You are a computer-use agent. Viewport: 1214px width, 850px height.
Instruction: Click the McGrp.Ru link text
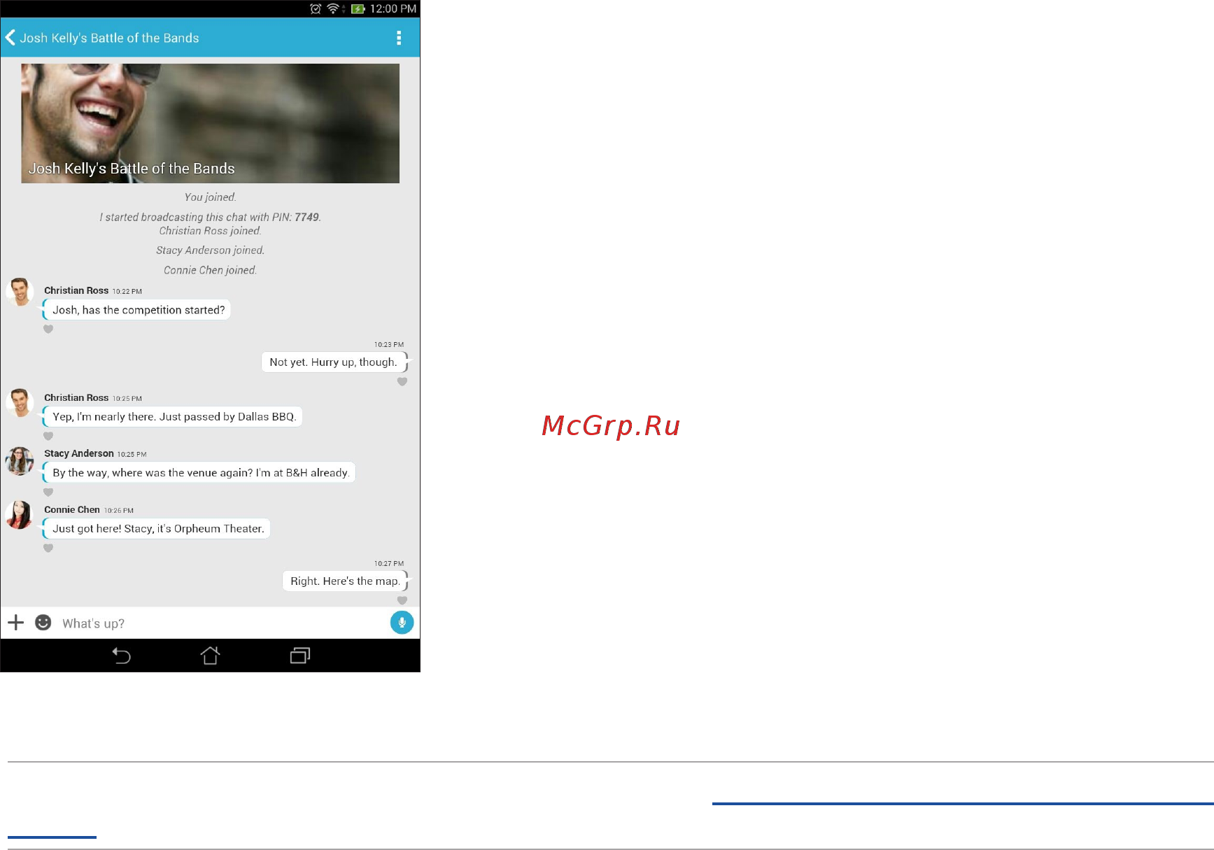611,425
